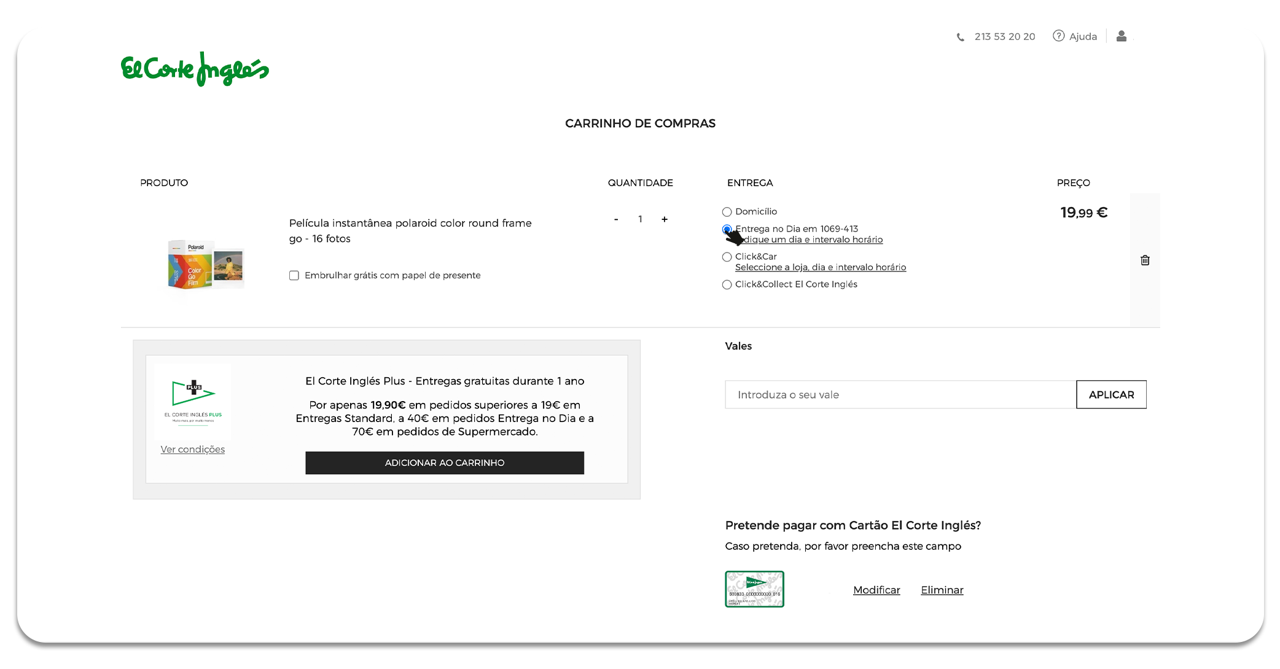The image size is (1280, 669).
Task: Click the El Corte Inglés card image
Action: pos(754,589)
